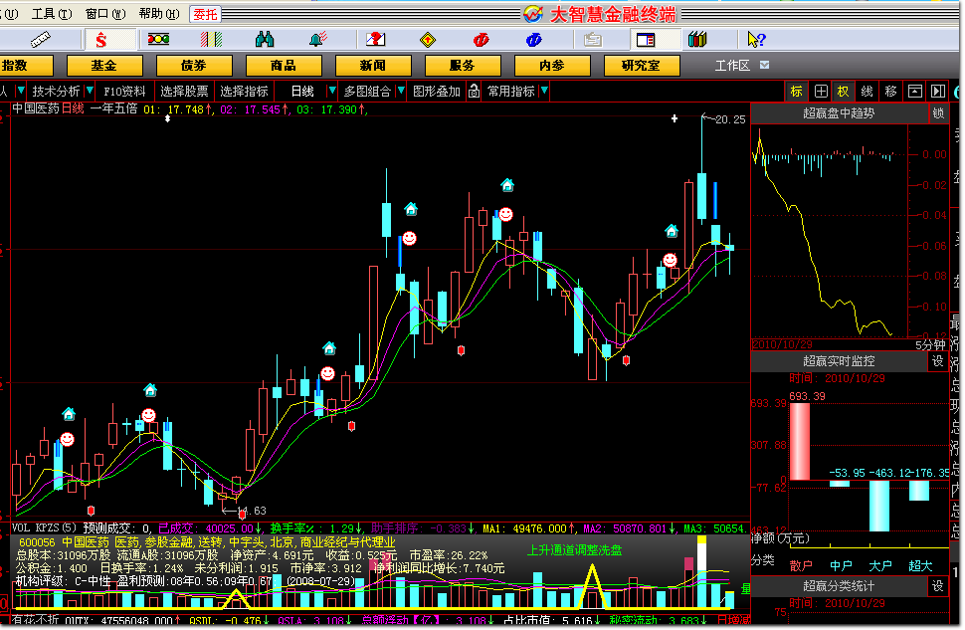Click the 中国医药 stock name in chart header
965x630 pixels.
click(36, 108)
